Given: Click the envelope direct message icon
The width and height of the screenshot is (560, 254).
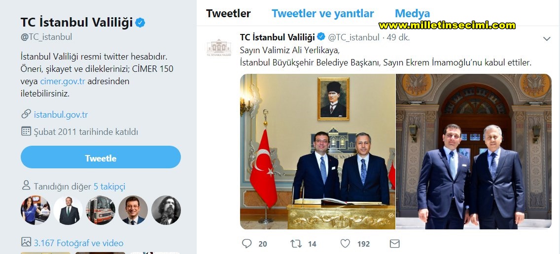Looking at the screenshot, I should point(394,244).
